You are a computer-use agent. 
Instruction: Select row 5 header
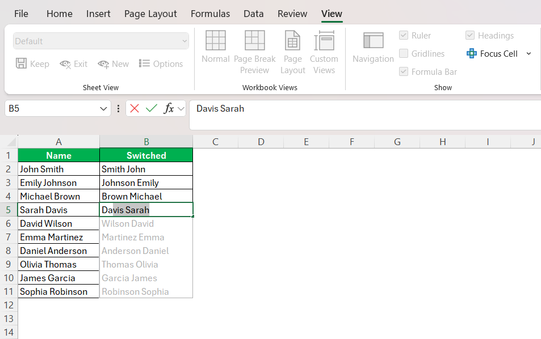(9, 210)
